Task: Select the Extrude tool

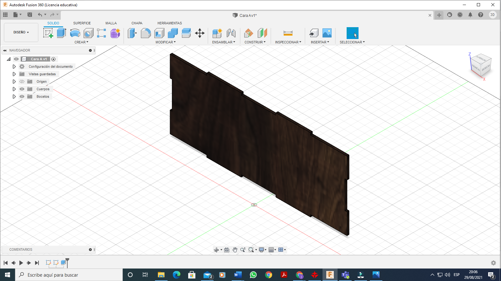Action: (x=61, y=33)
